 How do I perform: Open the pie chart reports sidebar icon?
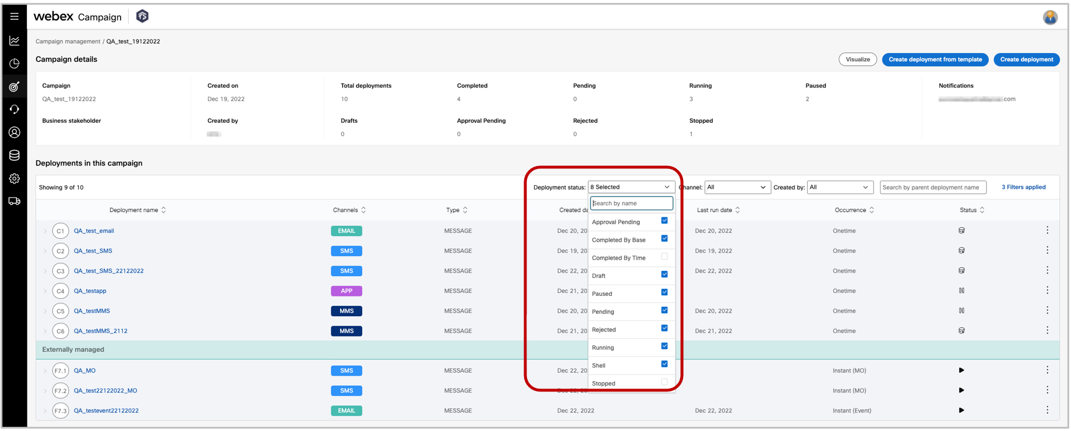click(15, 63)
